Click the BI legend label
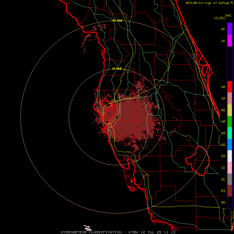The image size is (234, 234). pos(223,191)
